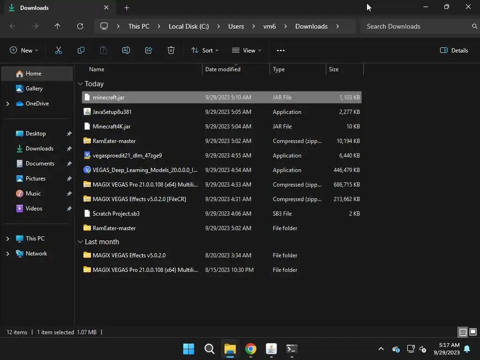Image resolution: width=480 pixels, height=360 pixels.
Task: Collapse the Last month group
Action: click(80, 242)
